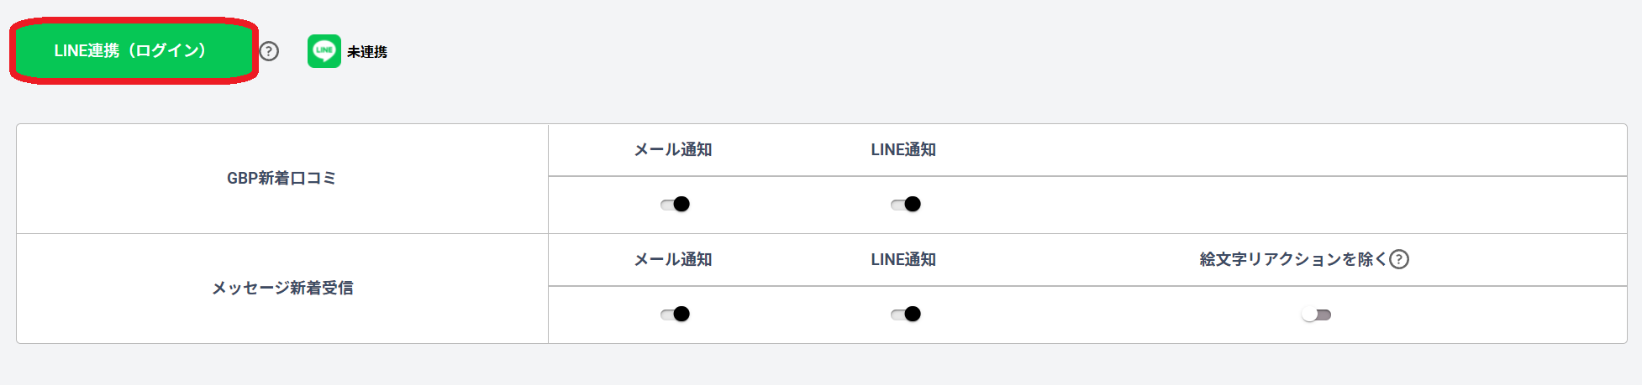1642x385 pixels.
Task: Enable the 絵文字リアクションを除く switch
Action: pos(1316,315)
